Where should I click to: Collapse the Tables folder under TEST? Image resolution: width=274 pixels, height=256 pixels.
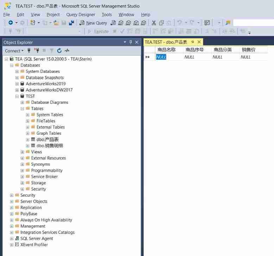(x=22, y=109)
